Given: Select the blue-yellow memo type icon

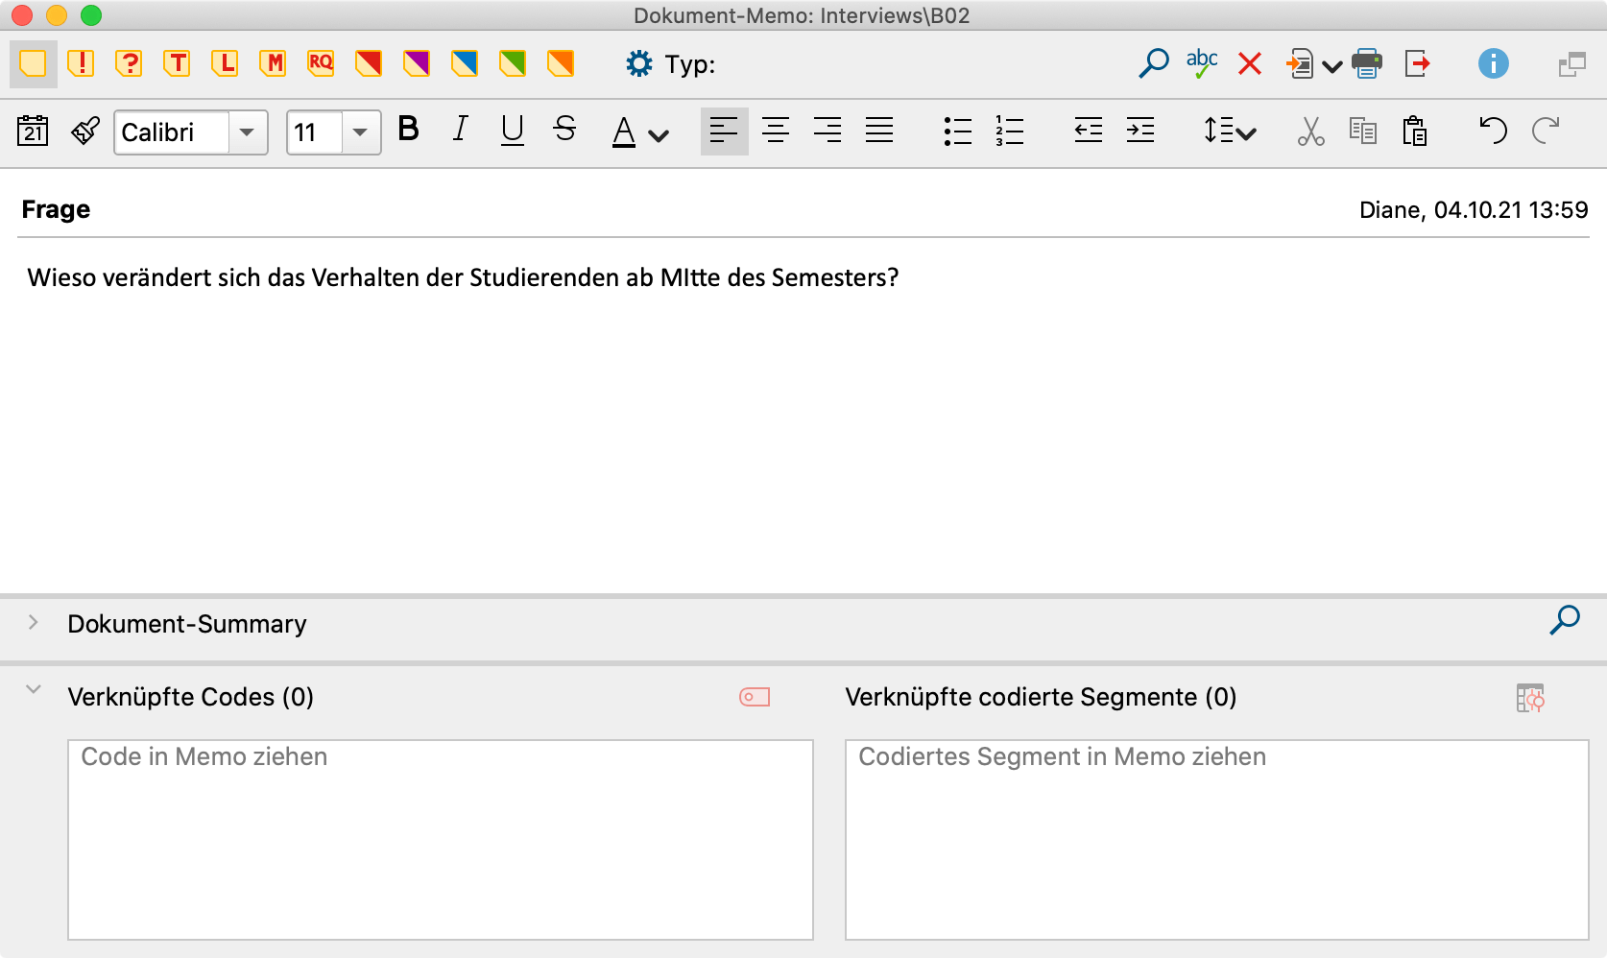Looking at the screenshot, I should coord(465,64).
